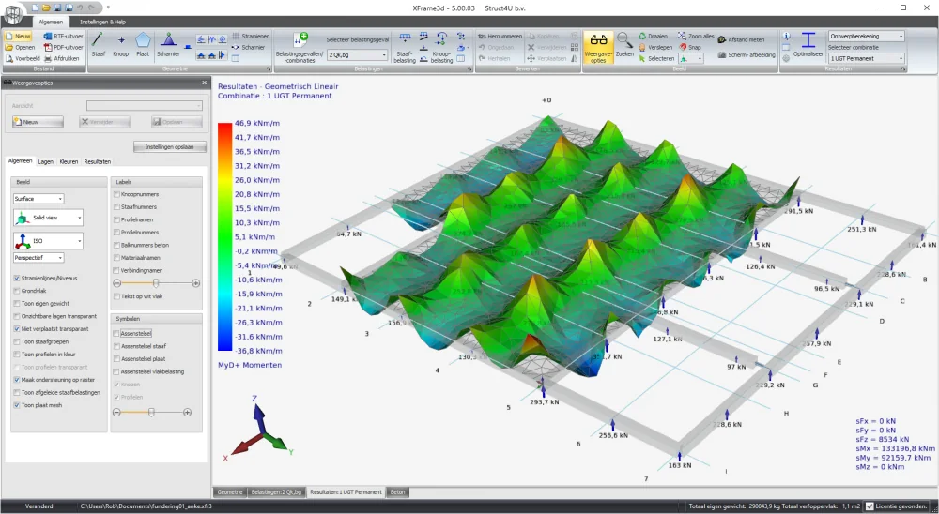The width and height of the screenshot is (939, 514).
Task: Open quick access toolbar customize arrow
Action: point(108,8)
